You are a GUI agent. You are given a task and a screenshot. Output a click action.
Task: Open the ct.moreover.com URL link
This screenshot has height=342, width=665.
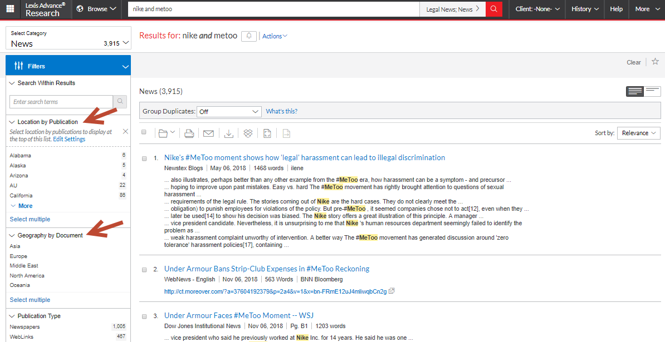[276, 291]
